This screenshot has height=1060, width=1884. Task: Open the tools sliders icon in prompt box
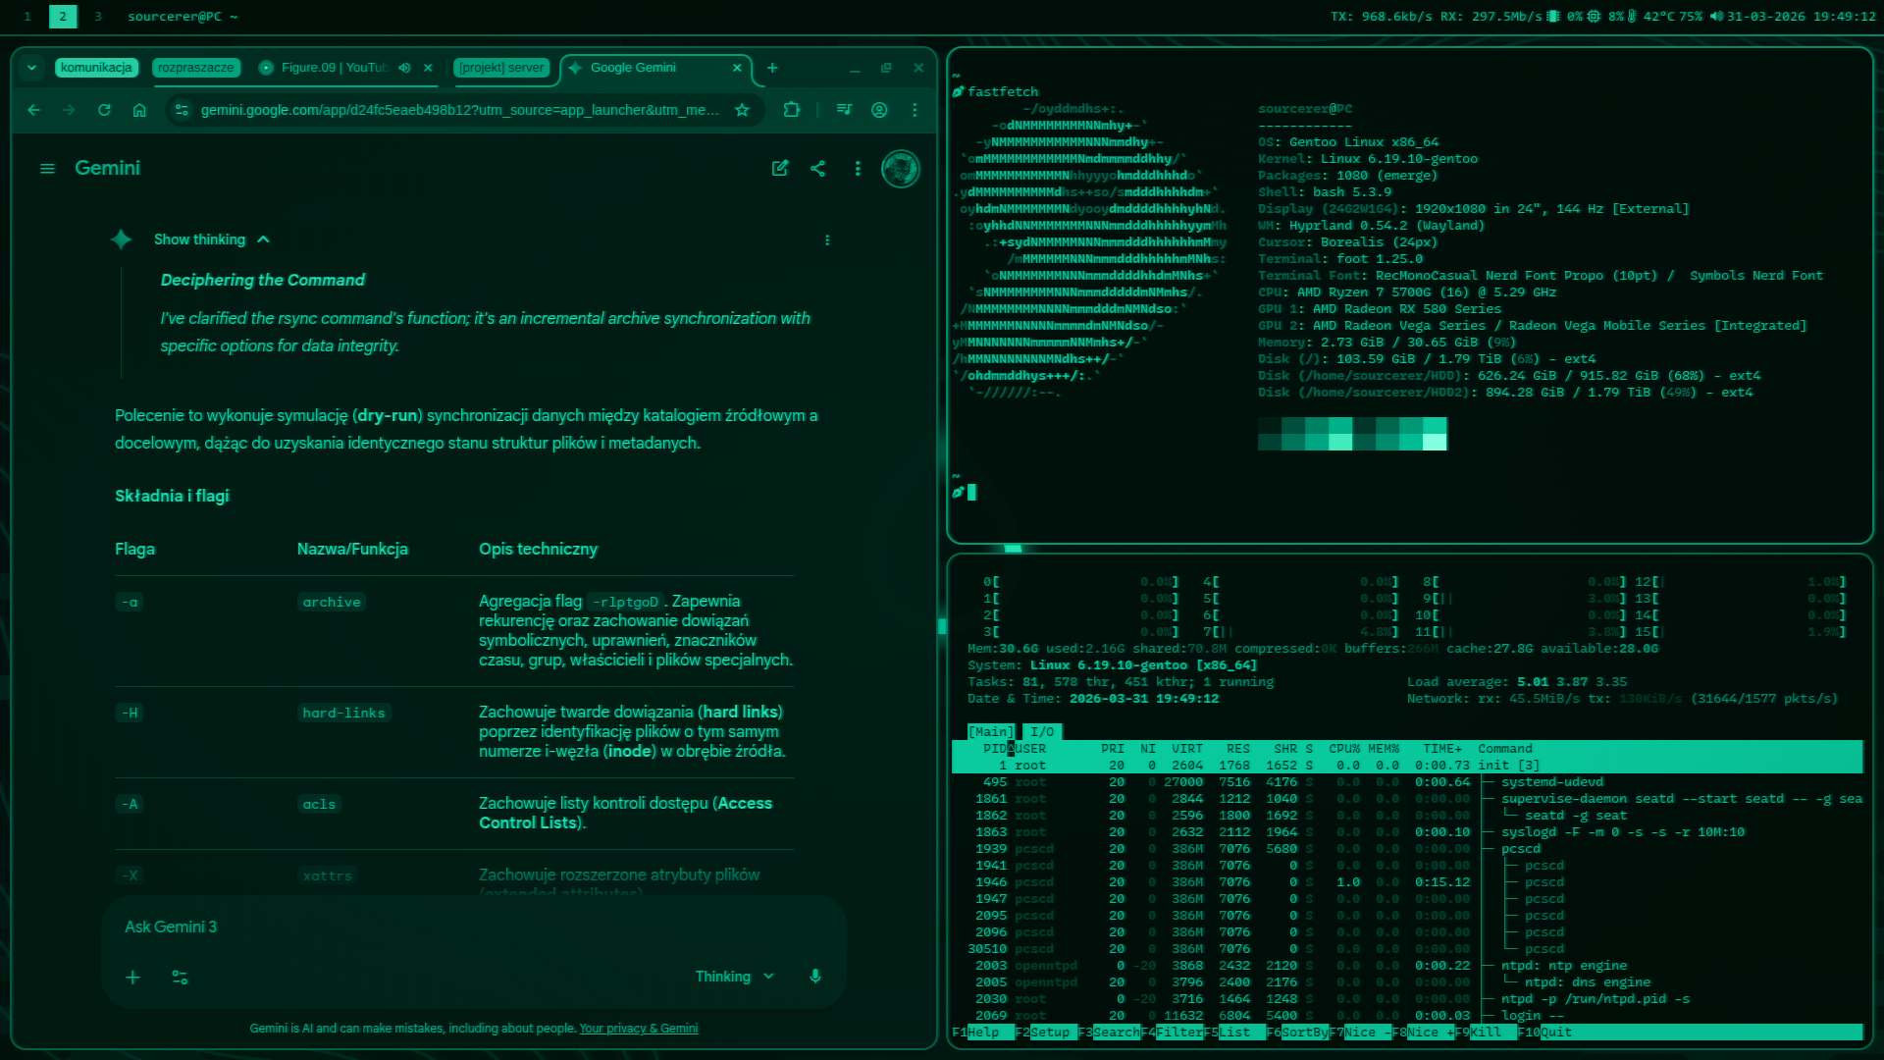click(180, 978)
